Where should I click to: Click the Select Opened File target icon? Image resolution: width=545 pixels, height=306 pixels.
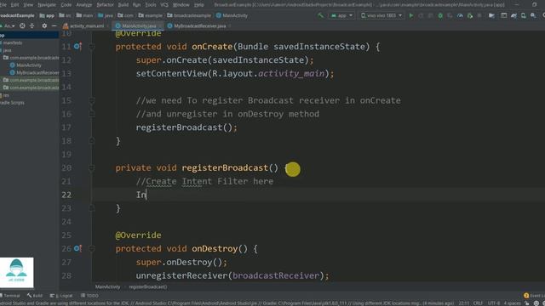(22, 26)
